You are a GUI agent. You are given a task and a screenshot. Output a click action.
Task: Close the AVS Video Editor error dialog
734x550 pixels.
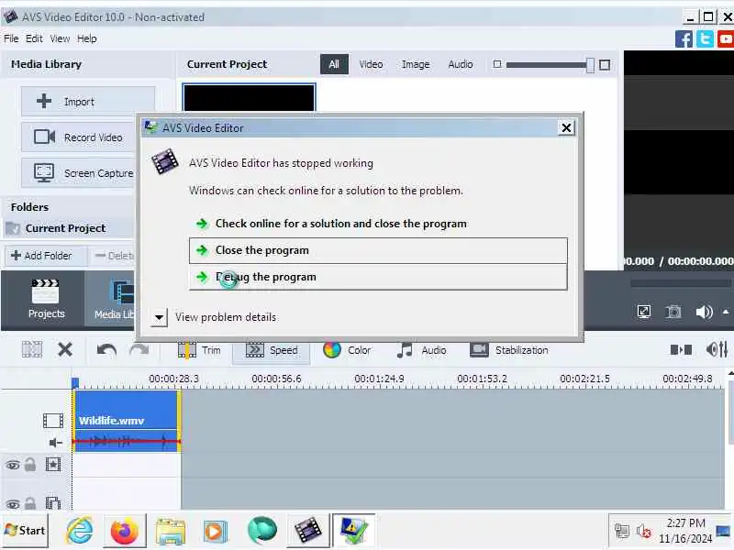point(566,127)
